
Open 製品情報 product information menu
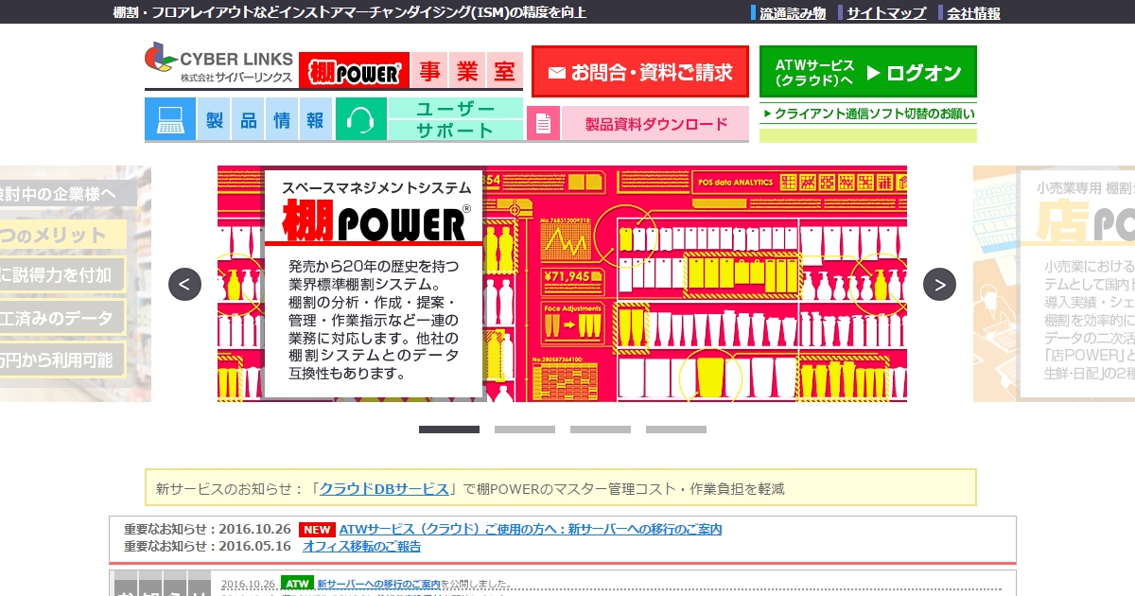265,120
